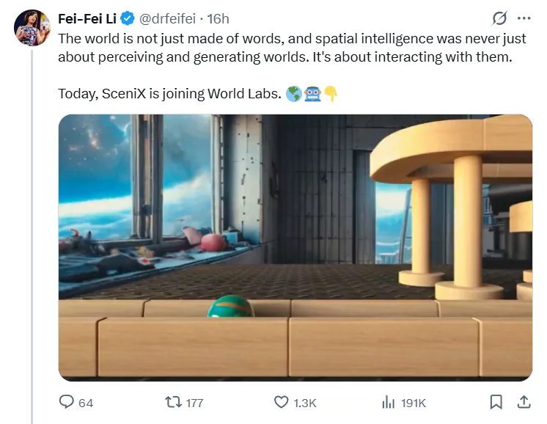This screenshot has width=547, height=424.
Task: Click the 1.3K likes count
Action: point(305,403)
